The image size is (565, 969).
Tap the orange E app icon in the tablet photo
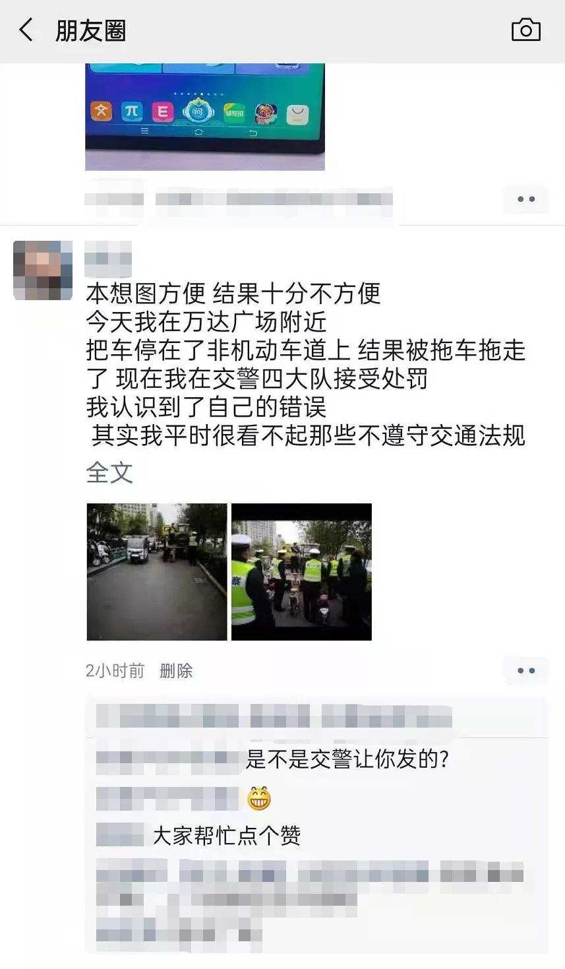pyautogui.click(x=162, y=112)
